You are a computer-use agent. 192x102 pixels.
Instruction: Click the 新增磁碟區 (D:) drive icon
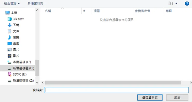[10, 69]
